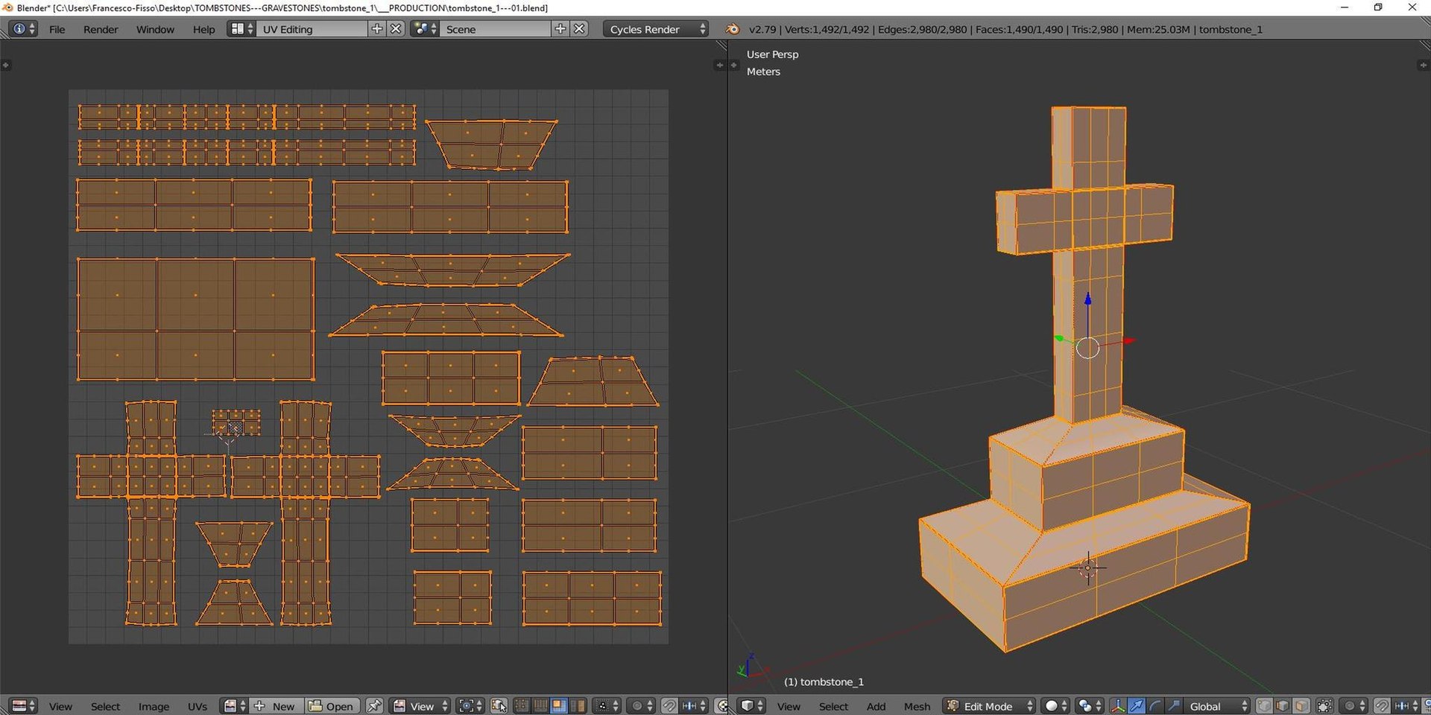The height and width of the screenshot is (715, 1431).
Task: Toggle 3D manipulator widget in viewport header
Action: [1118, 705]
